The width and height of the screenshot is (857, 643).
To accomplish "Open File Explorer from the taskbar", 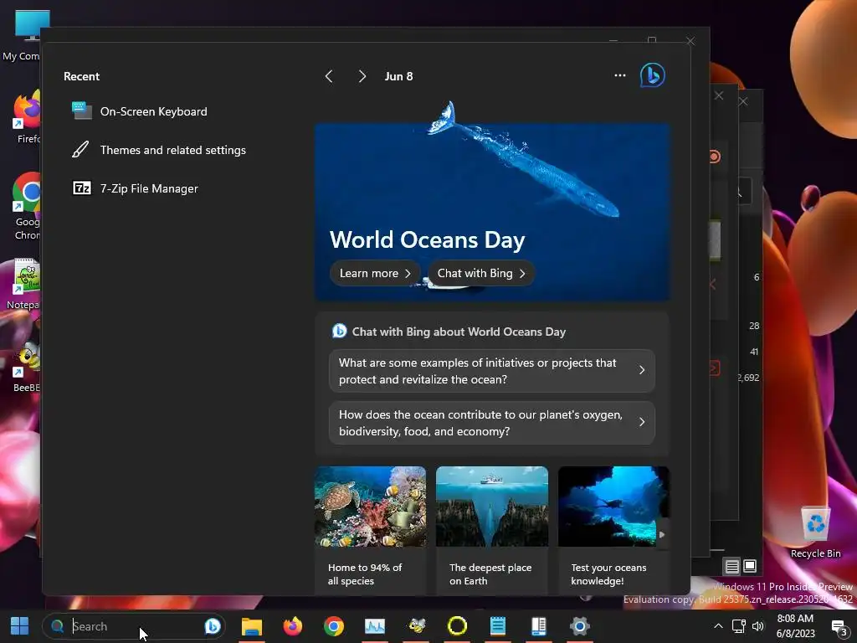I will click(x=251, y=626).
